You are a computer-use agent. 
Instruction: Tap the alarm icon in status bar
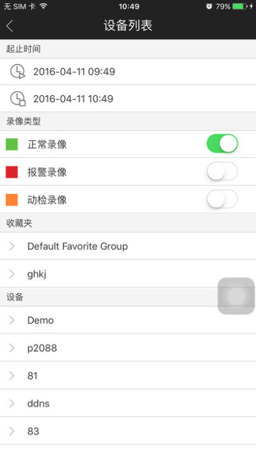(209, 6)
